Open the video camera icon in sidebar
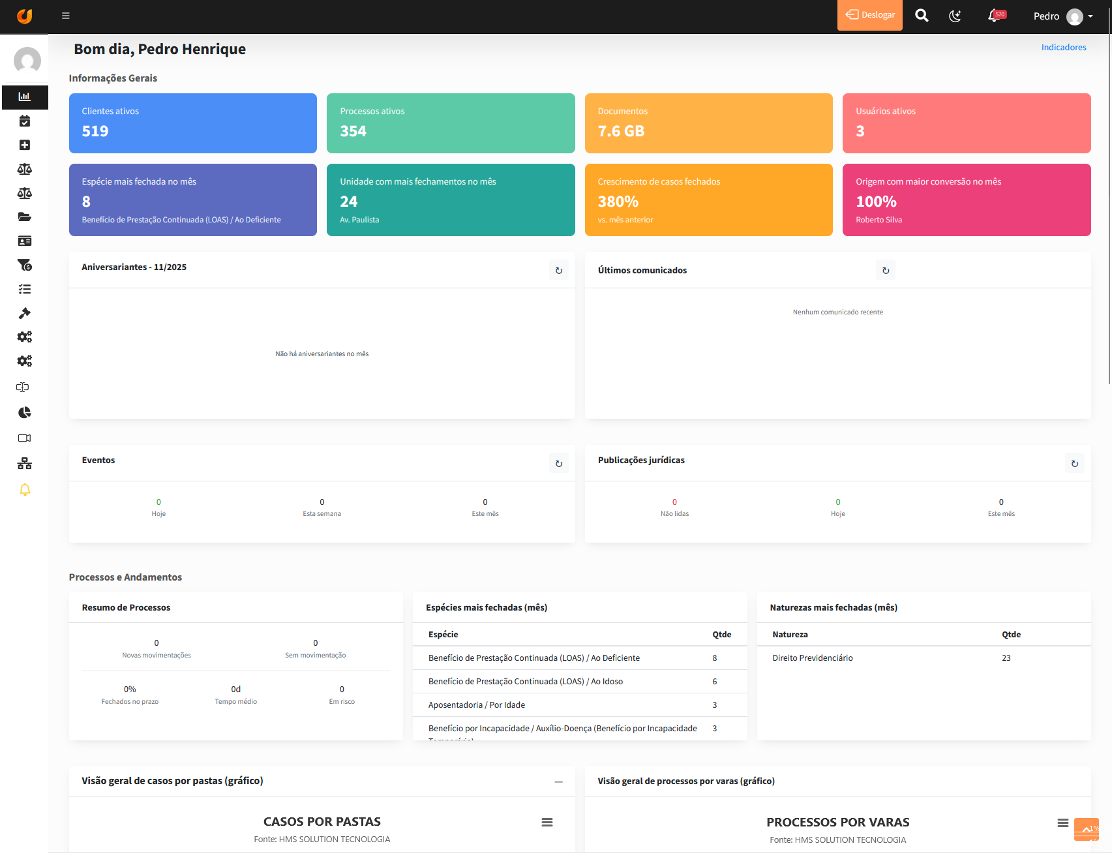This screenshot has height=863, width=1112. tap(25, 438)
